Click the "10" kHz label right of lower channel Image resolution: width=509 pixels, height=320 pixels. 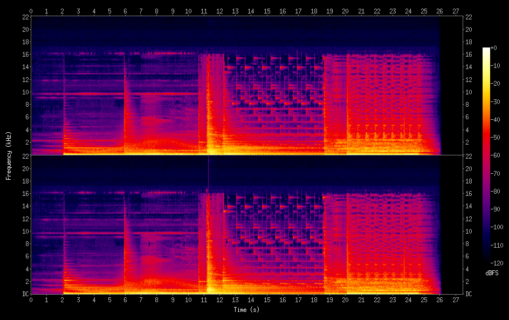point(469,231)
